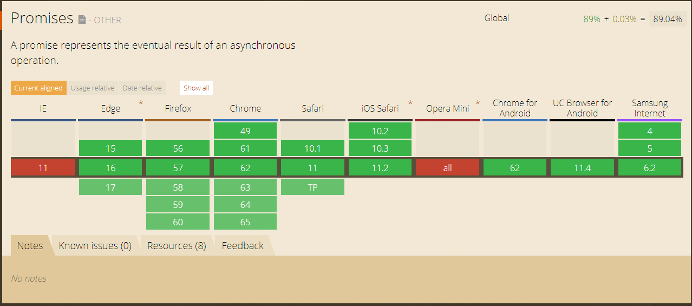Select the iOS Safari 10.3 cell

point(380,148)
